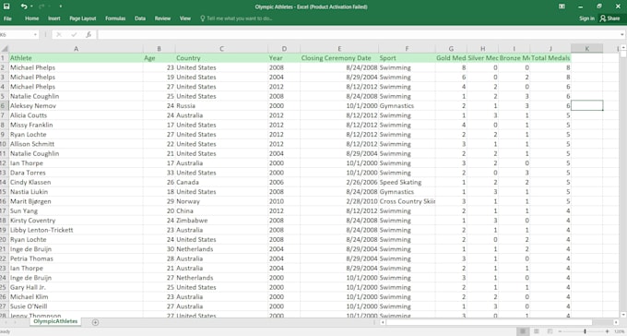Click the Sign in link
This screenshot has height=336, width=627.
(586, 18)
